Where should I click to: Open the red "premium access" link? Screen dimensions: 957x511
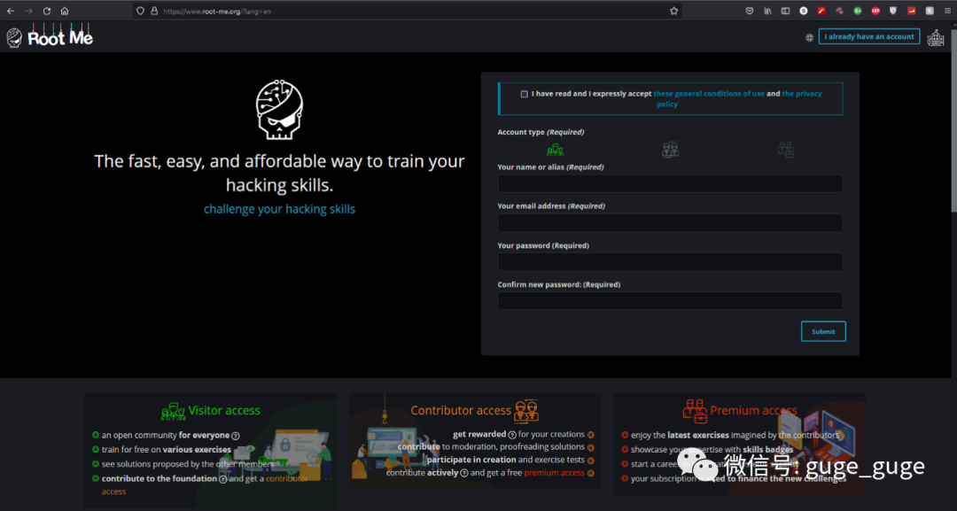[554, 473]
